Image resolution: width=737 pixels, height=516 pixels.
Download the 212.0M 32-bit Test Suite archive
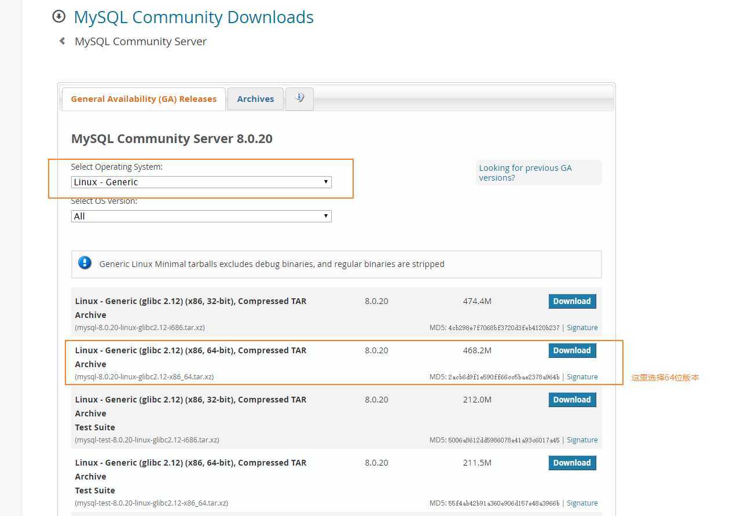coord(572,400)
